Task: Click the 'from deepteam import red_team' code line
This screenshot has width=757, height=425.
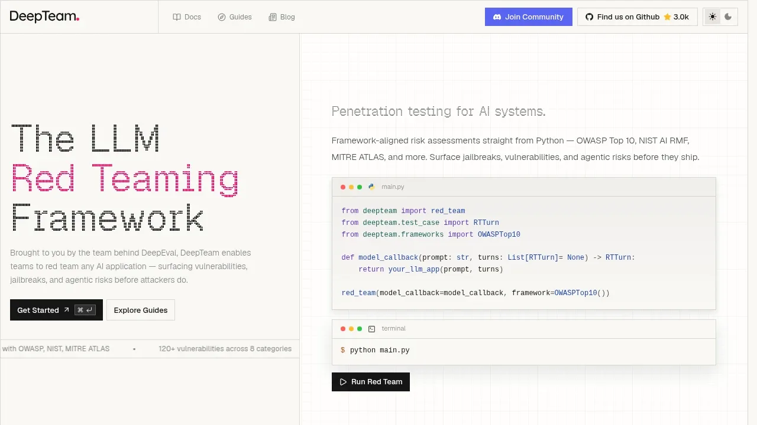Action: [403, 211]
